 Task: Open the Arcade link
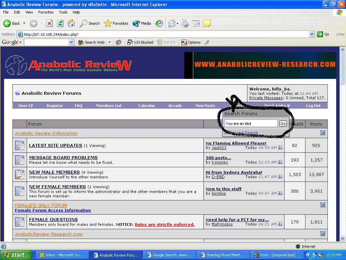(175, 106)
